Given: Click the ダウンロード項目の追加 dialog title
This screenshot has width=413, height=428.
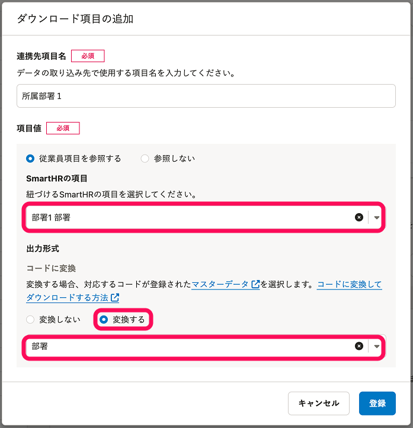Looking at the screenshot, I should point(75,19).
